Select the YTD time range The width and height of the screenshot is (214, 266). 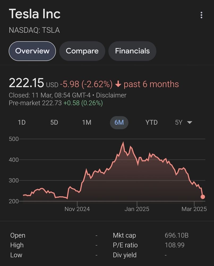coord(151,122)
